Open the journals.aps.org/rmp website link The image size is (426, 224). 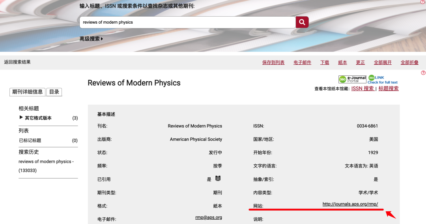[x=350, y=204]
